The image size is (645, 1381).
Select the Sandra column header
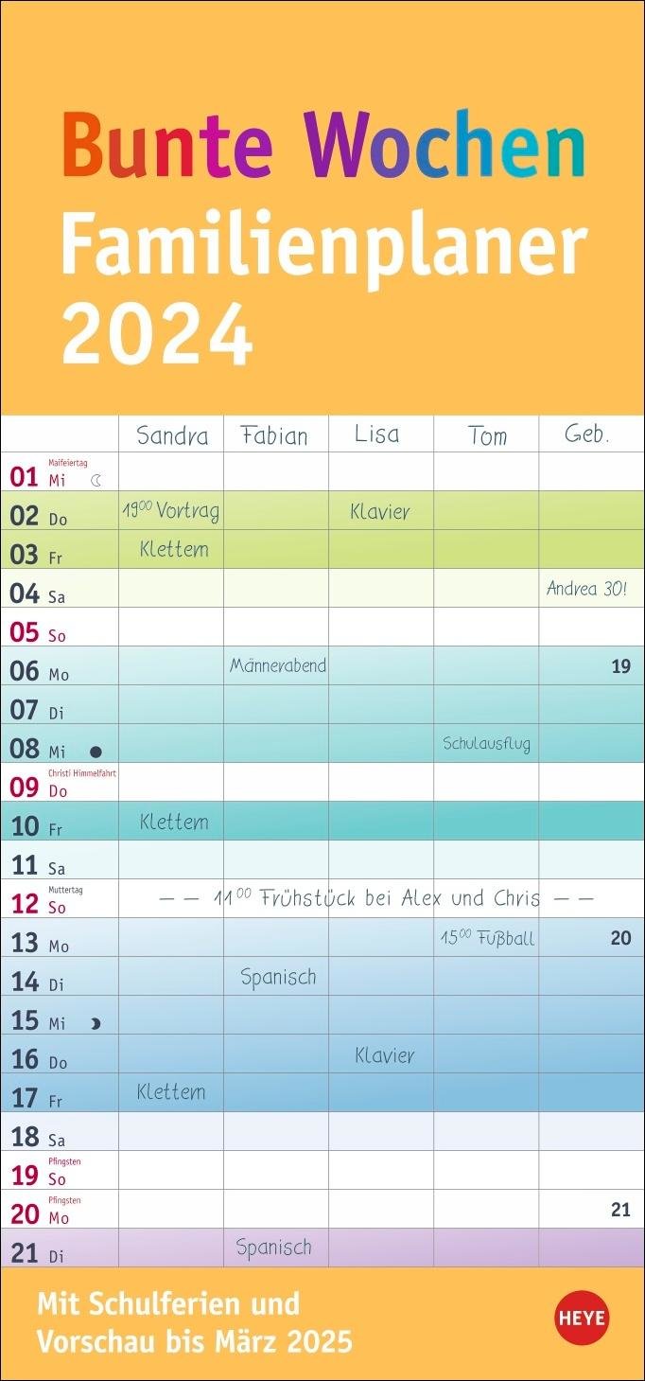tap(172, 435)
